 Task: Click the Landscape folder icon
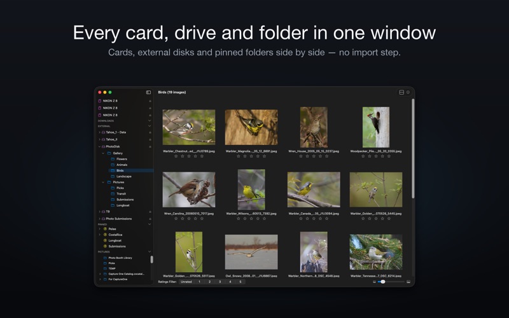pyautogui.click(x=113, y=177)
